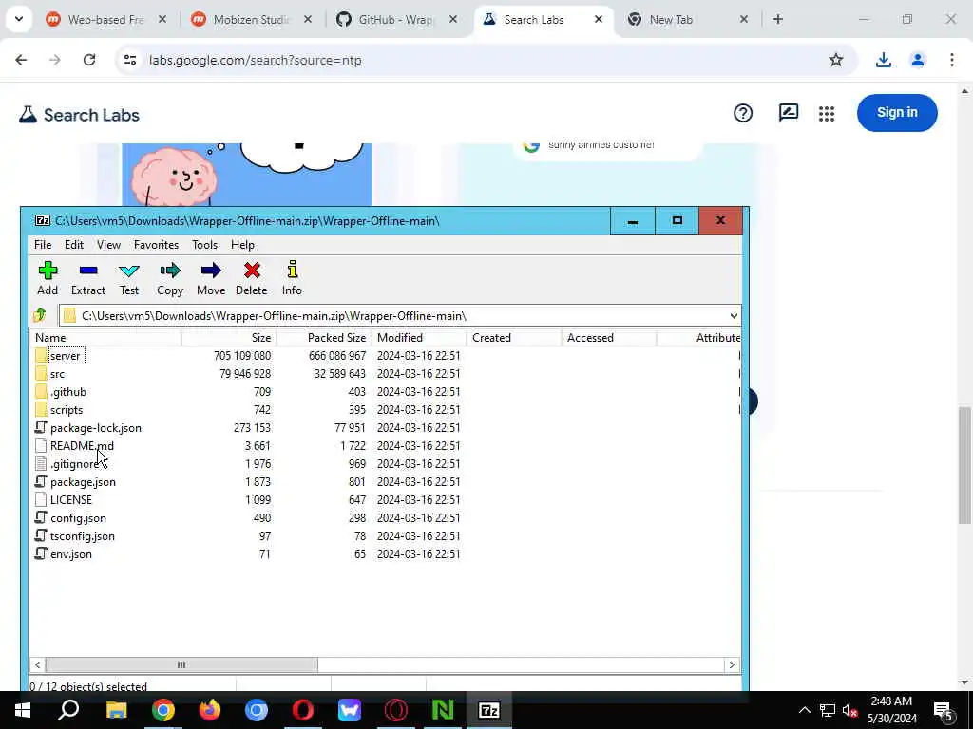
Task: Run Test on the archive
Action: (x=129, y=278)
